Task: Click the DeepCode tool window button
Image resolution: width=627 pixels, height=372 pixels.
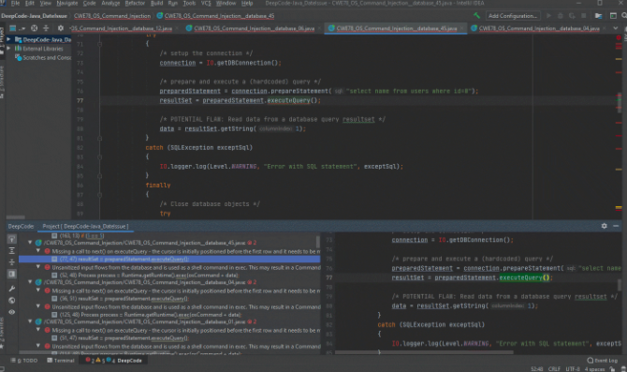Action: click(x=114, y=361)
